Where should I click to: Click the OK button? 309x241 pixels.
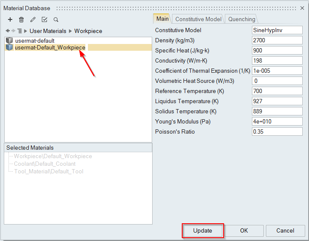point(244,230)
